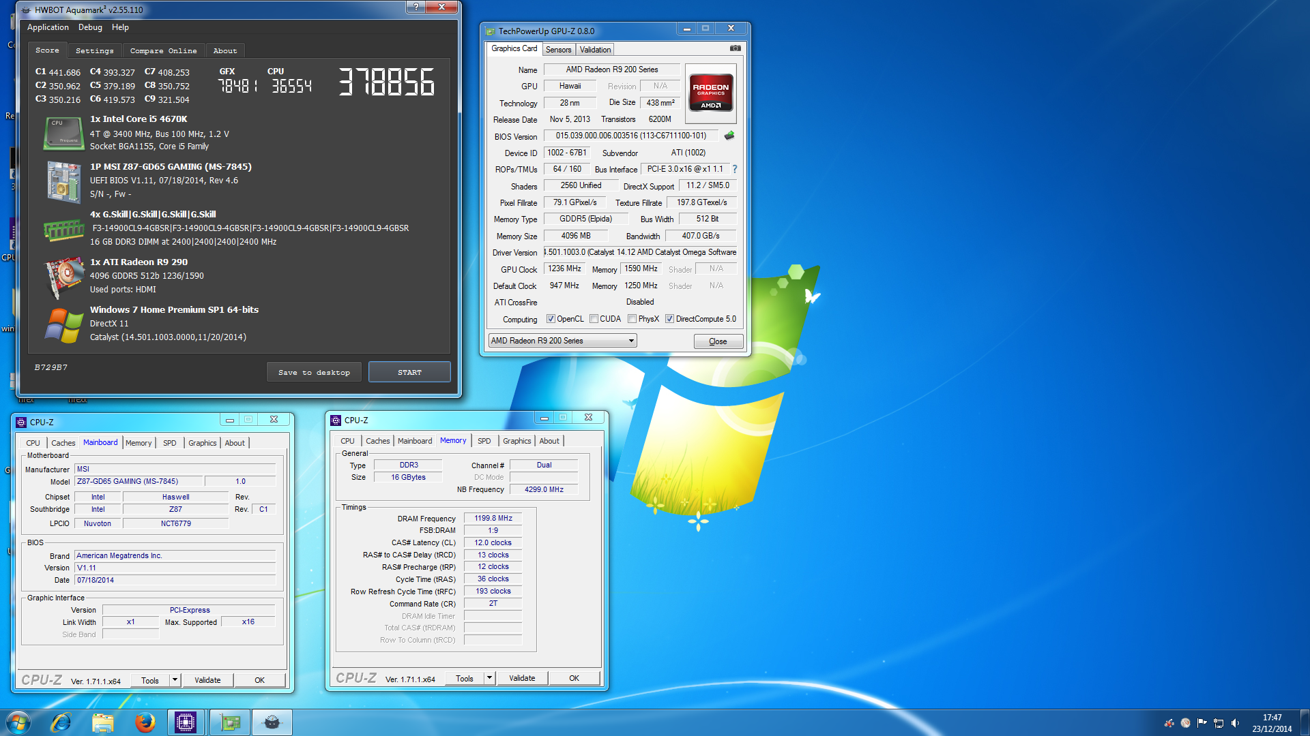The image size is (1310, 736).
Task: Toggle the DirectCompute 5.0 checkbox
Action: [x=669, y=319]
